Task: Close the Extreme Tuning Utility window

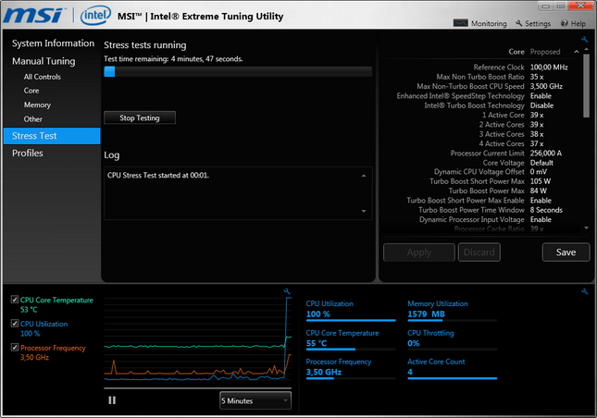Action: click(580, 6)
